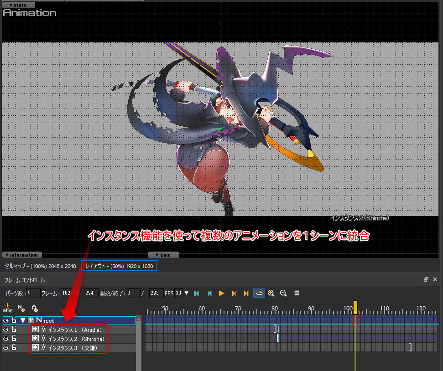Click the add NULL part icon

[21, 309]
